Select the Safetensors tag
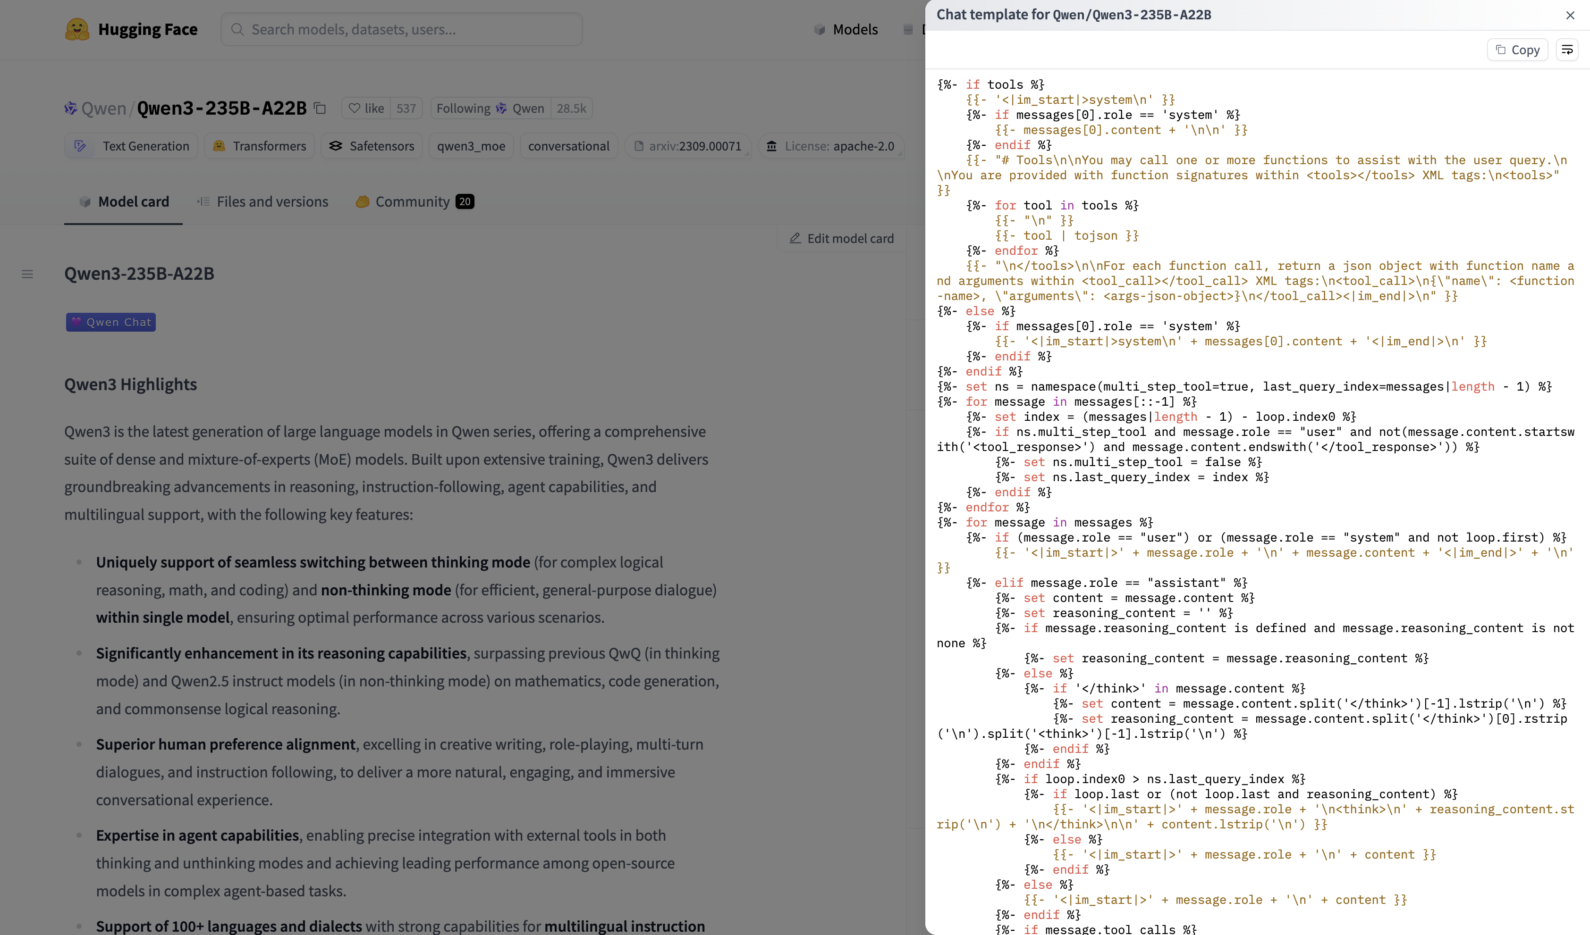This screenshot has height=935, width=1590. (372, 146)
